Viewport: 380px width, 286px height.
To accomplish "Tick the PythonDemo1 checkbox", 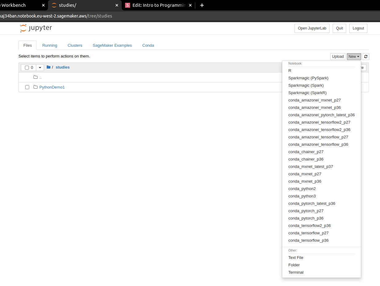I will [27, 87].
